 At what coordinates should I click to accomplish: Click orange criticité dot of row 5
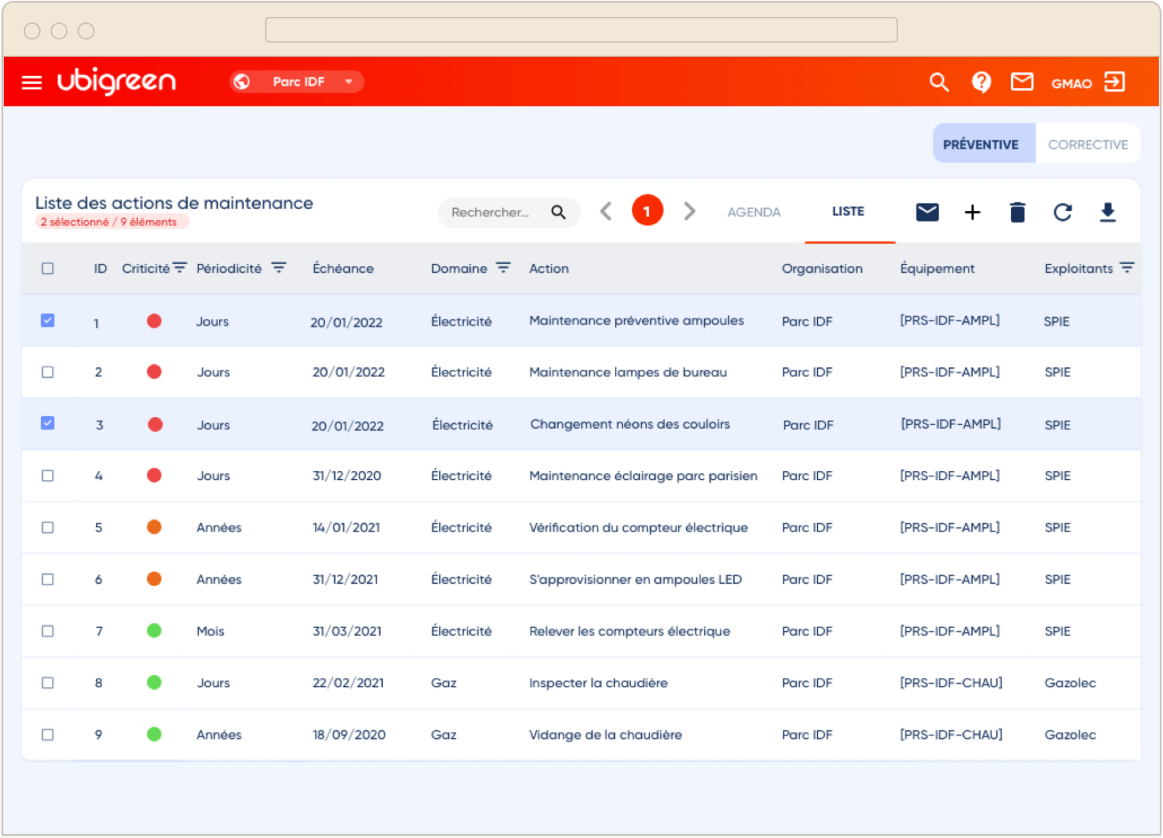tap(154, 527)
